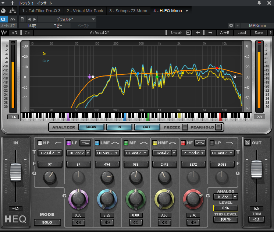Click the HF red gain knob
Viewport: 274px width, 232px height.
pyautogui.click(x=193, y=199)
